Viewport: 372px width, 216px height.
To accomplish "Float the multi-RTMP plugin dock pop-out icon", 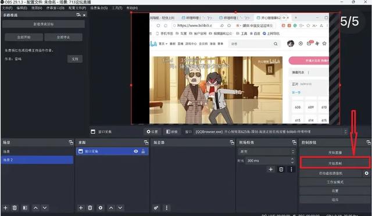I will pyautogui.click(x=78, y=15).
